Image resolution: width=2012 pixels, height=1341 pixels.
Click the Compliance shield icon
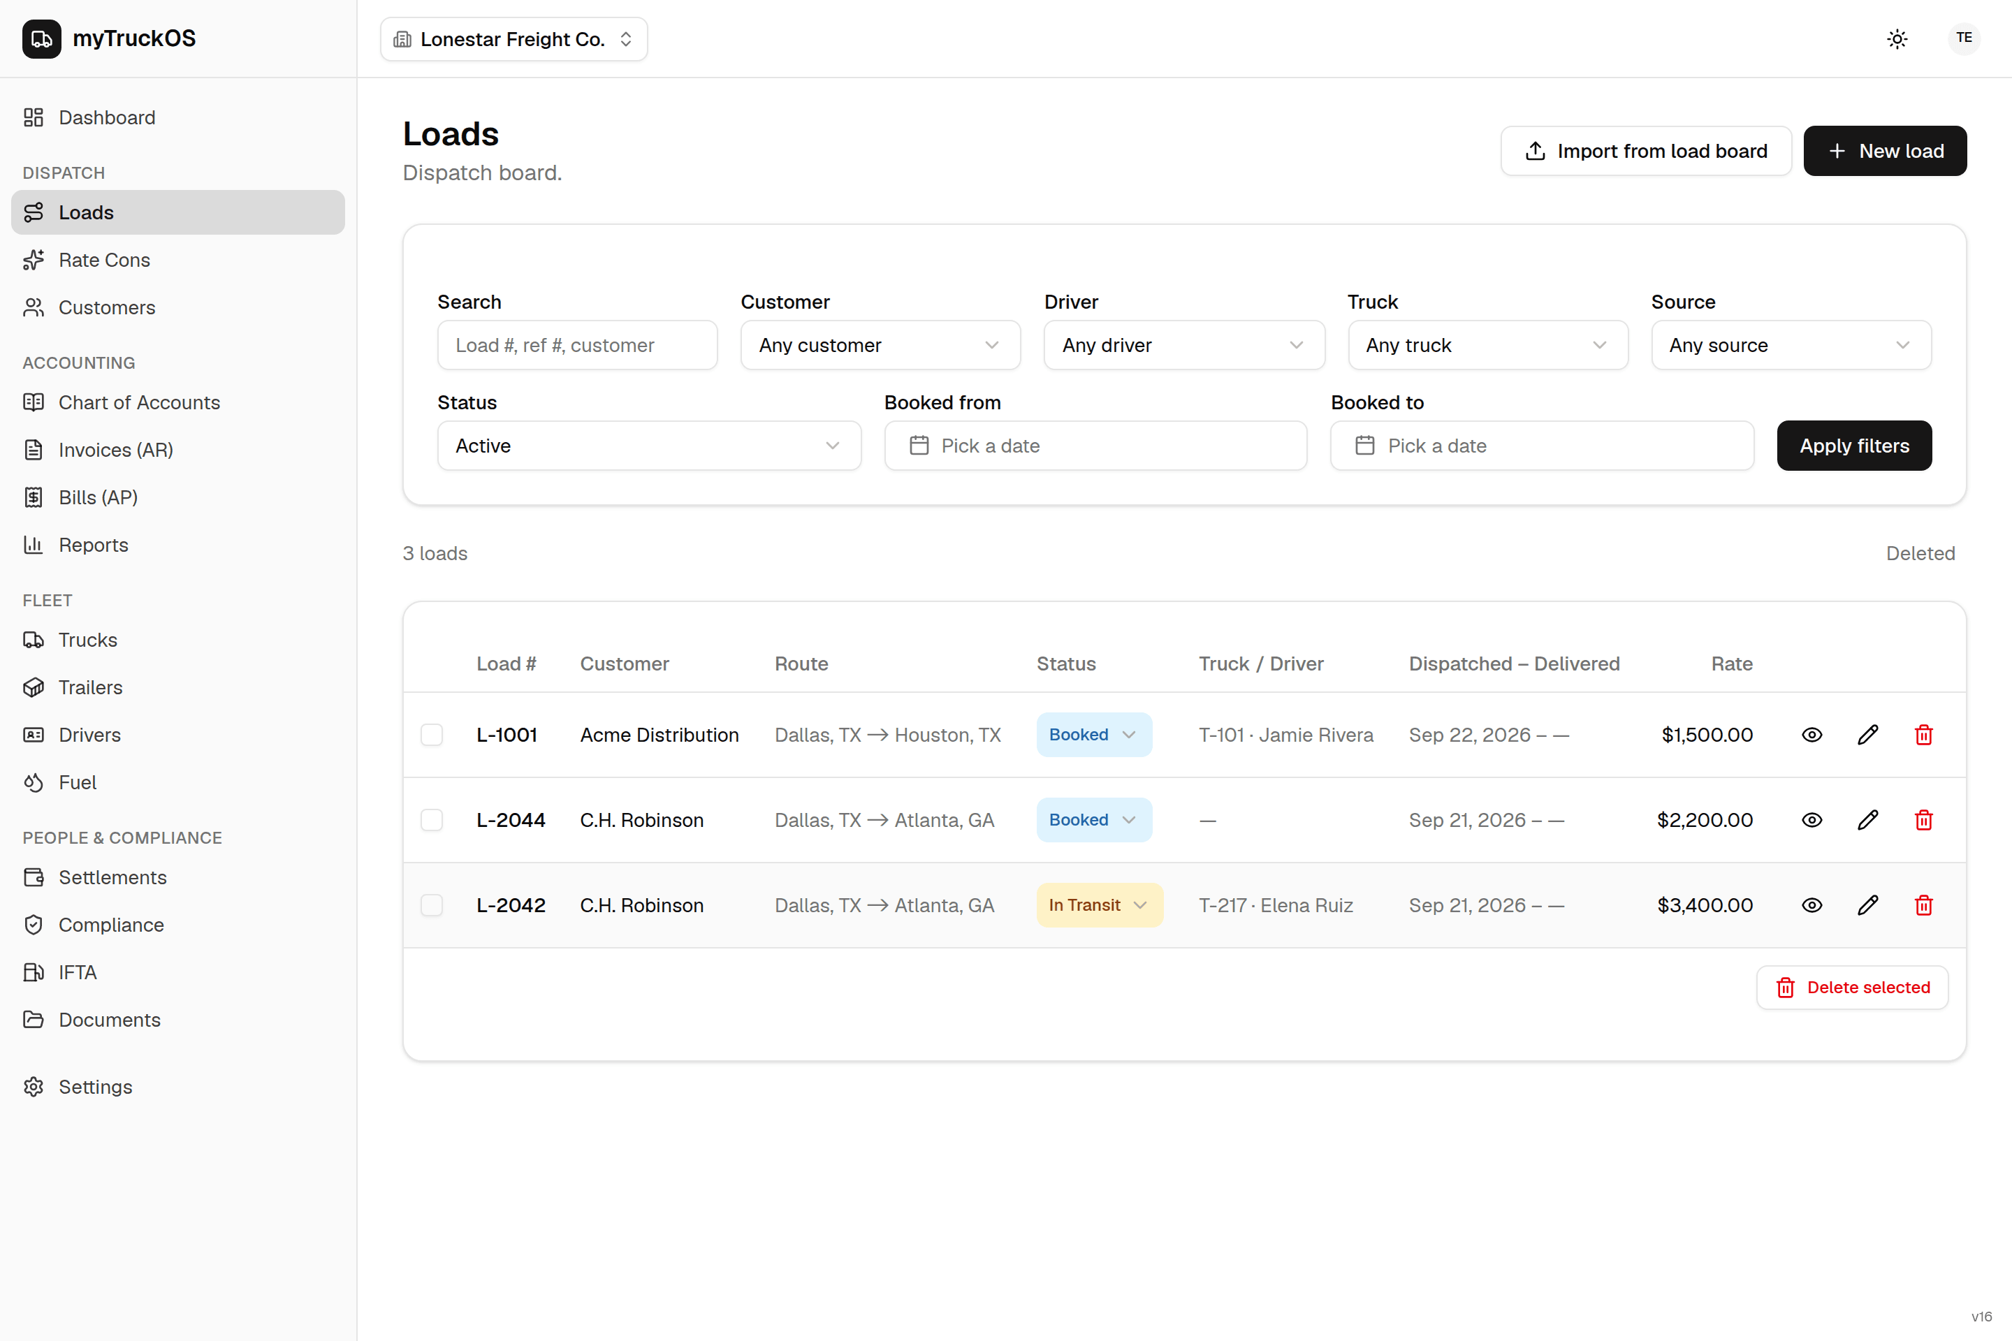(x=34, y=925)
